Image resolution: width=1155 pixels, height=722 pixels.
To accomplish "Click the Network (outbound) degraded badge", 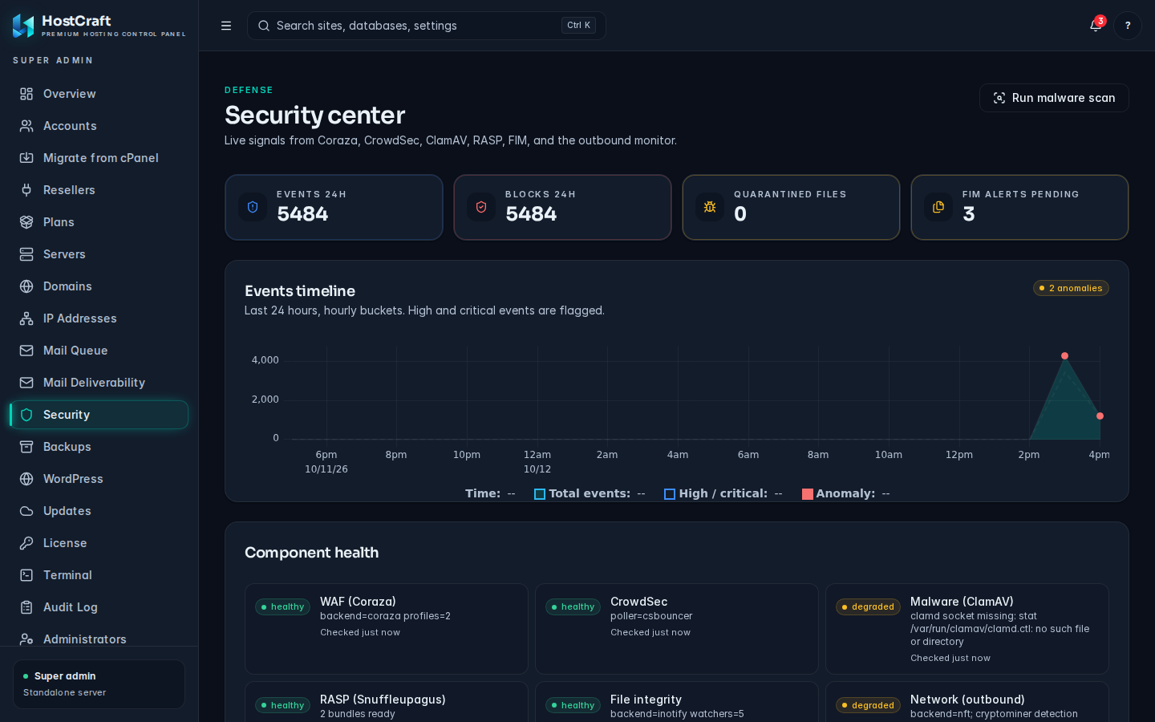I will tap(868, 705).
